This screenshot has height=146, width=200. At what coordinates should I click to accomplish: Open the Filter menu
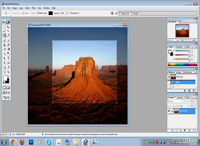[x=34, y=8]
